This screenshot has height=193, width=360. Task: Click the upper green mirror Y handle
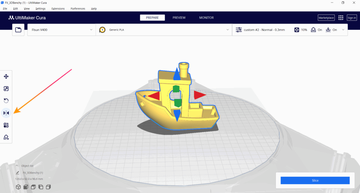tap(176, 89)
